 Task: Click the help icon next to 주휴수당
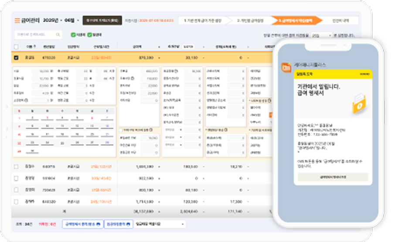[132, 79]
